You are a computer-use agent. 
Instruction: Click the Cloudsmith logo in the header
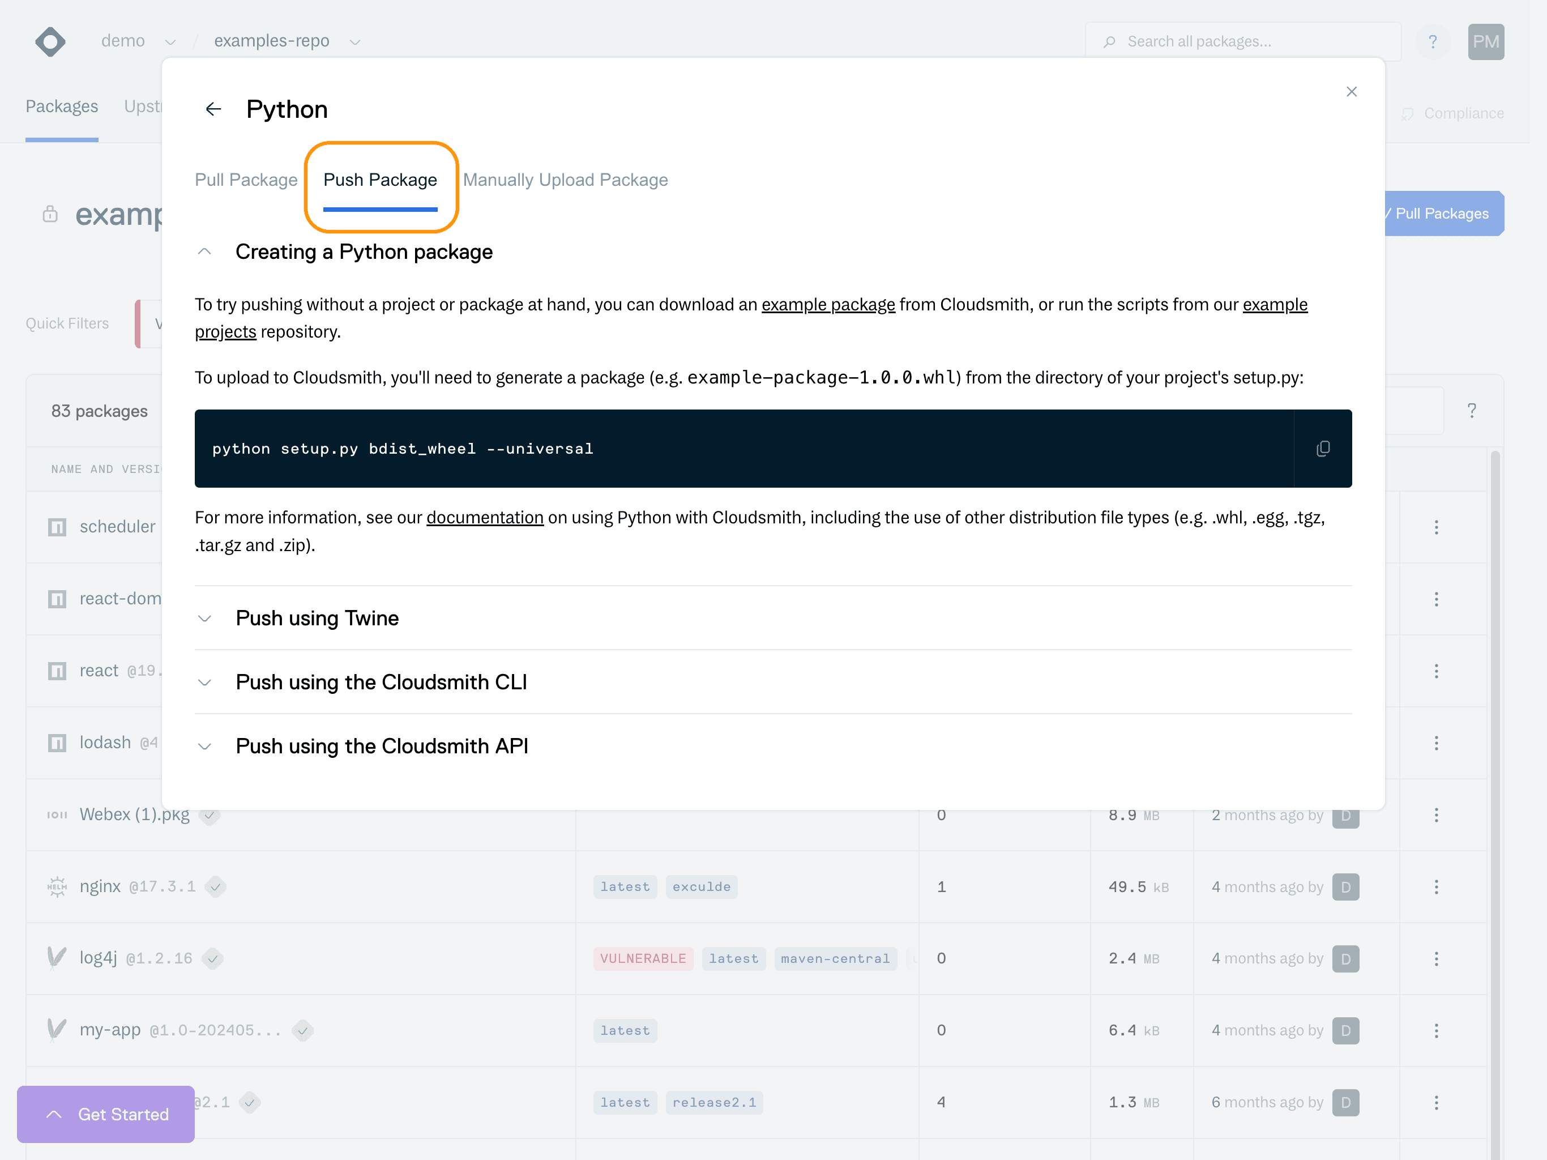(50, 41)
